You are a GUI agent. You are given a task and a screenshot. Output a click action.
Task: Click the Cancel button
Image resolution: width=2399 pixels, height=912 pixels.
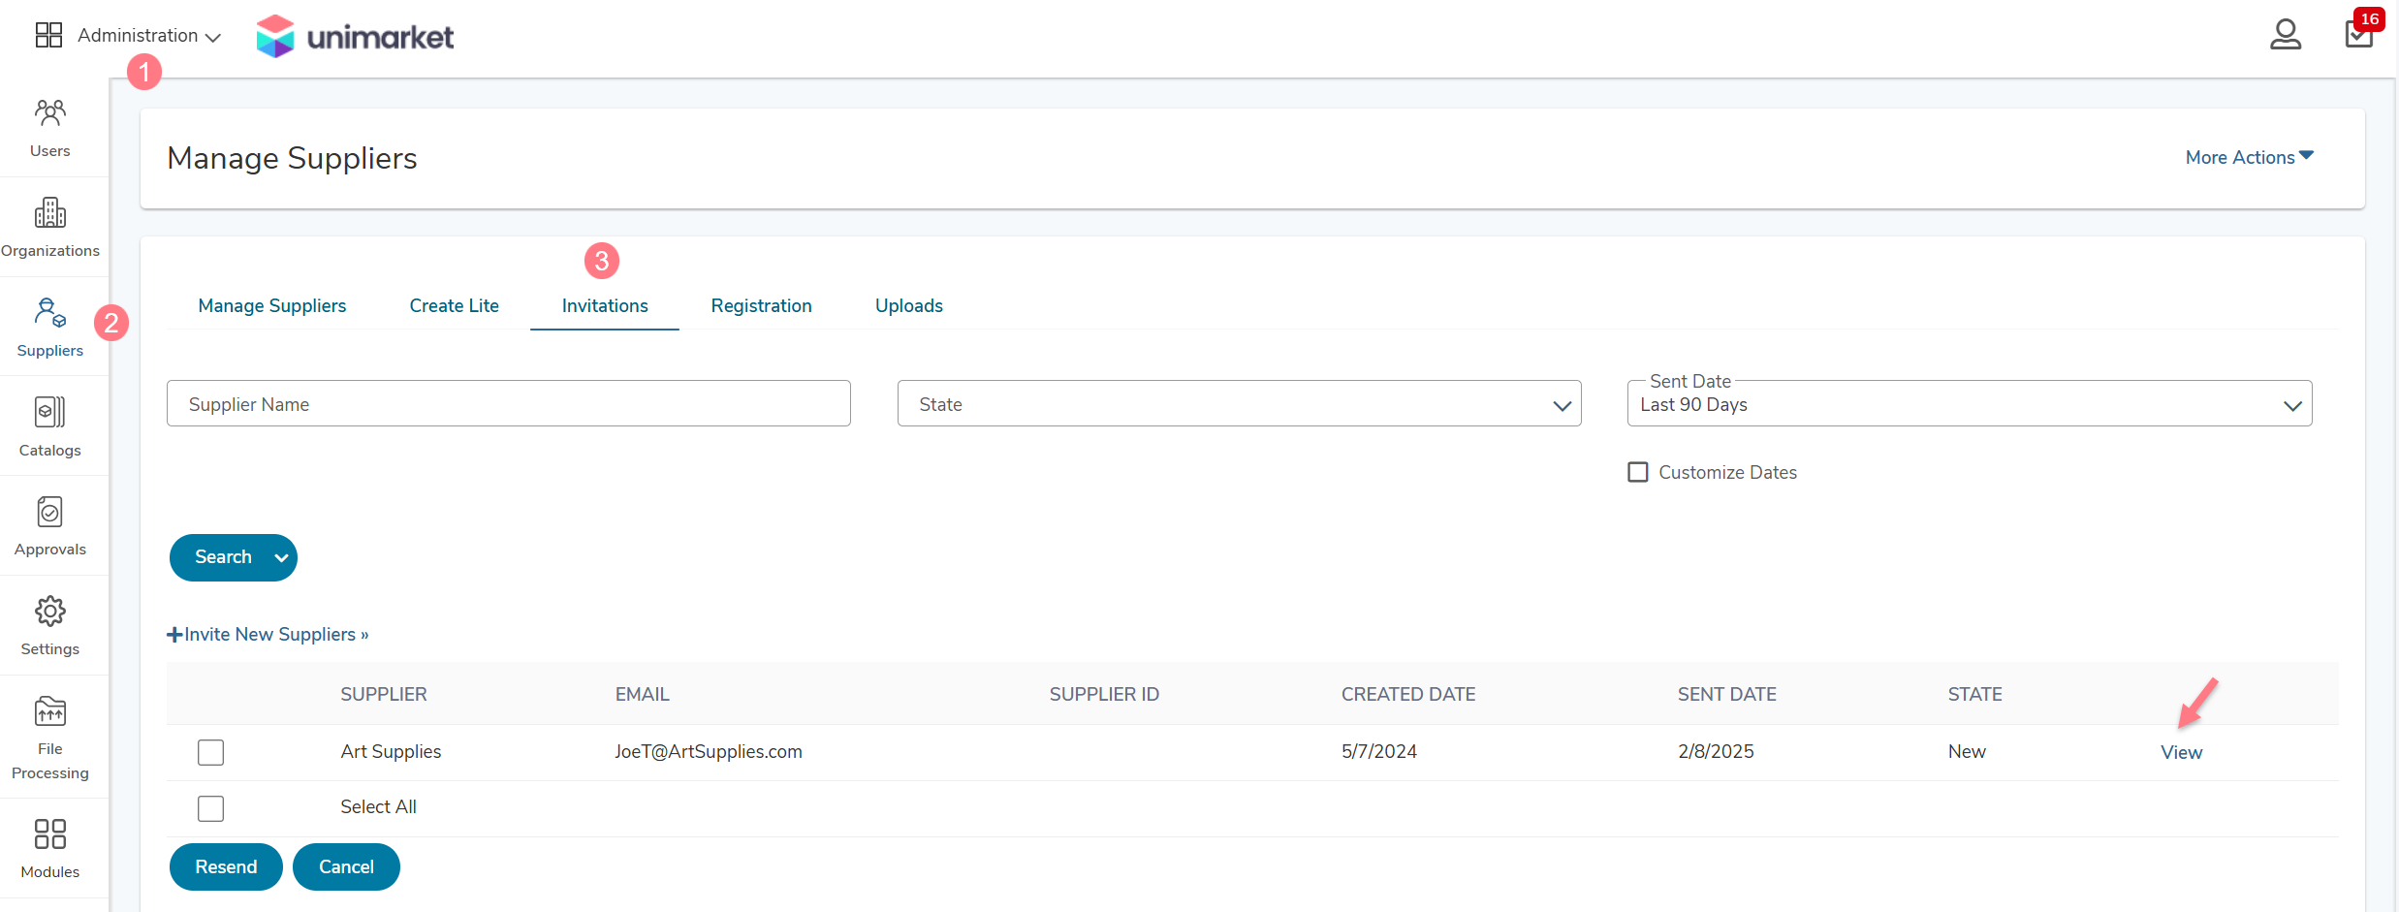pyautogui.click(x=346, y=866)
